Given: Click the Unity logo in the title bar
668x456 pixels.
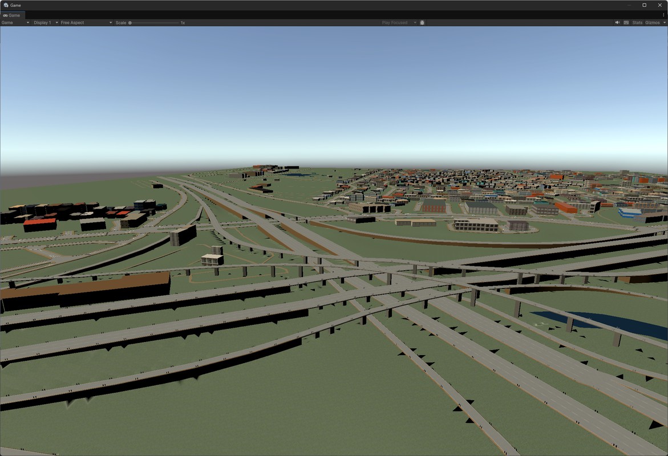Looking at the screenshot, I should [5, 5].
